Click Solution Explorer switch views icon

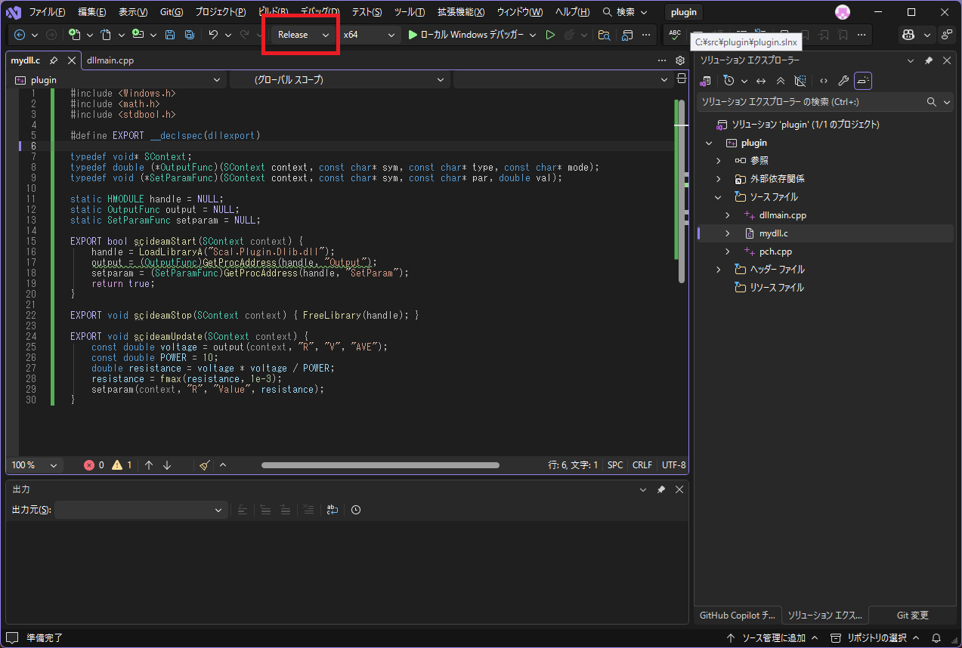click(x=706, y=80)
